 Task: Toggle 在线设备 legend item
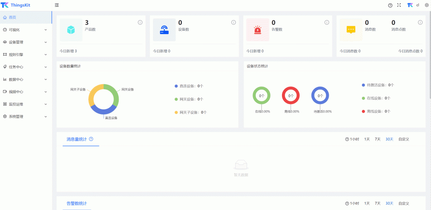(376, 98)
